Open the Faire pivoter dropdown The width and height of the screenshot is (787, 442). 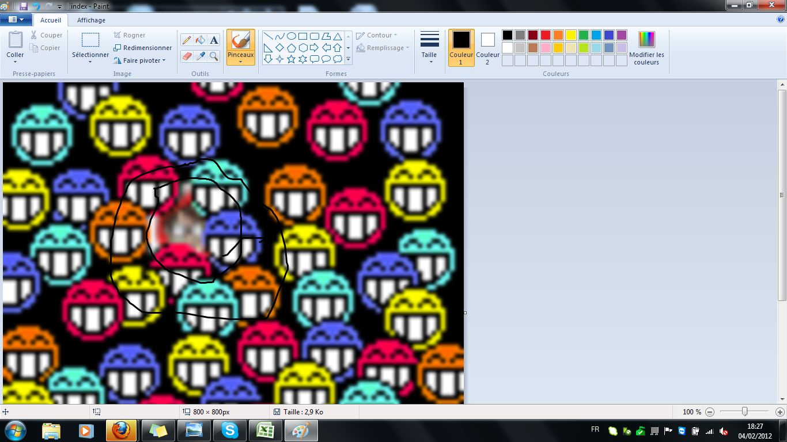tap(139, 60)
